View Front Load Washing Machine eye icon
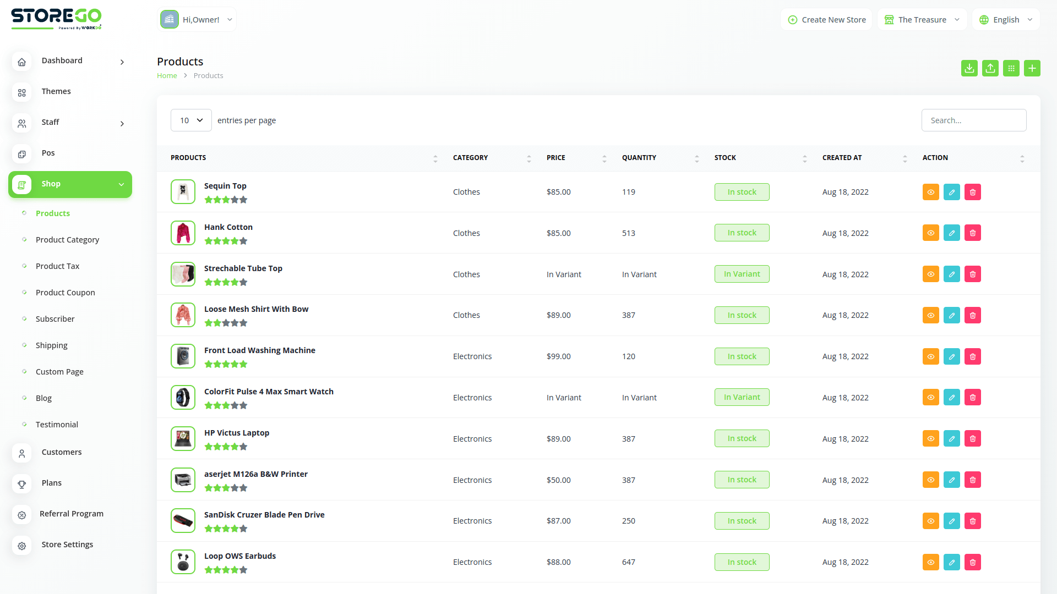 pos(931,356)
